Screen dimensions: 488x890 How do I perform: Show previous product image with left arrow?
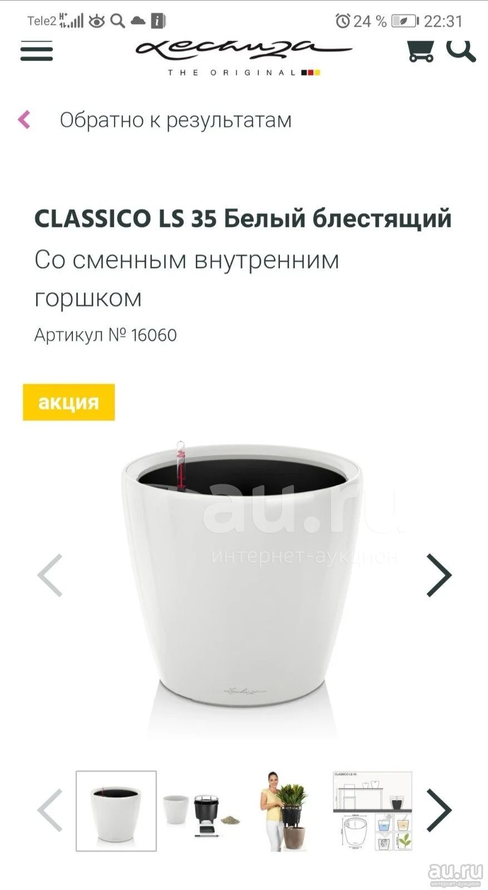50,575
